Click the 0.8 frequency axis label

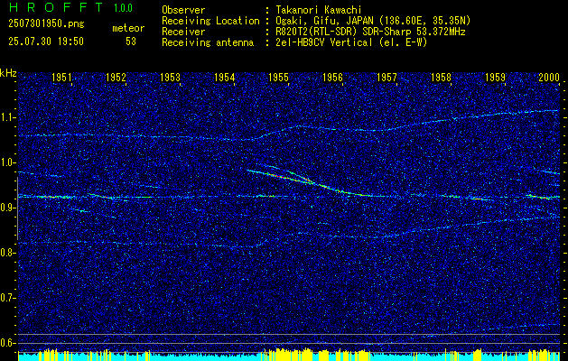(x=6, y=253)
